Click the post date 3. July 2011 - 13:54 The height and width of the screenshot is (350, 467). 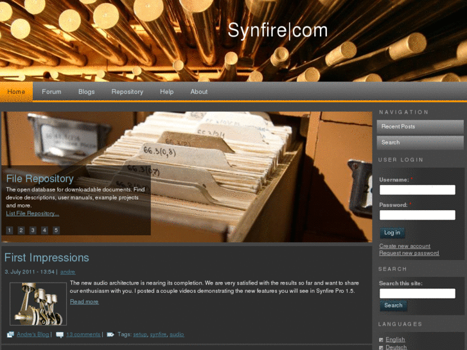coord(30,272)
